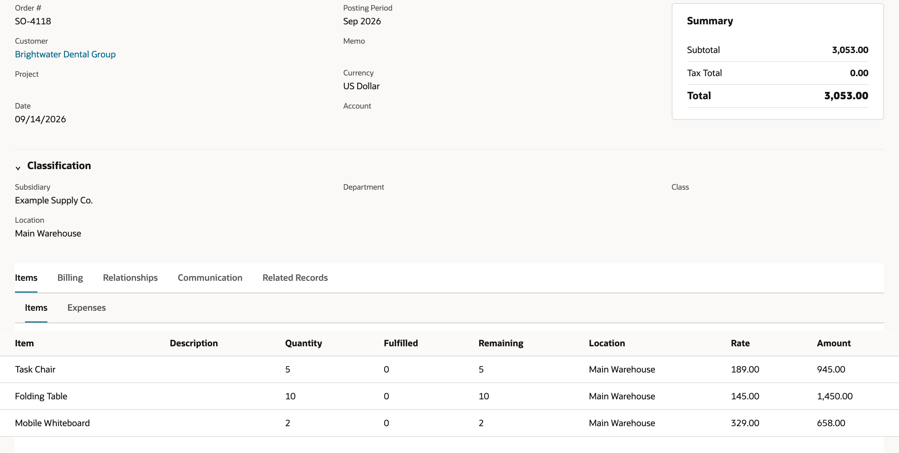Viewport: 899px width, 453px height.
Task: Select the top-level Items tab
Action: click(26, 278)
